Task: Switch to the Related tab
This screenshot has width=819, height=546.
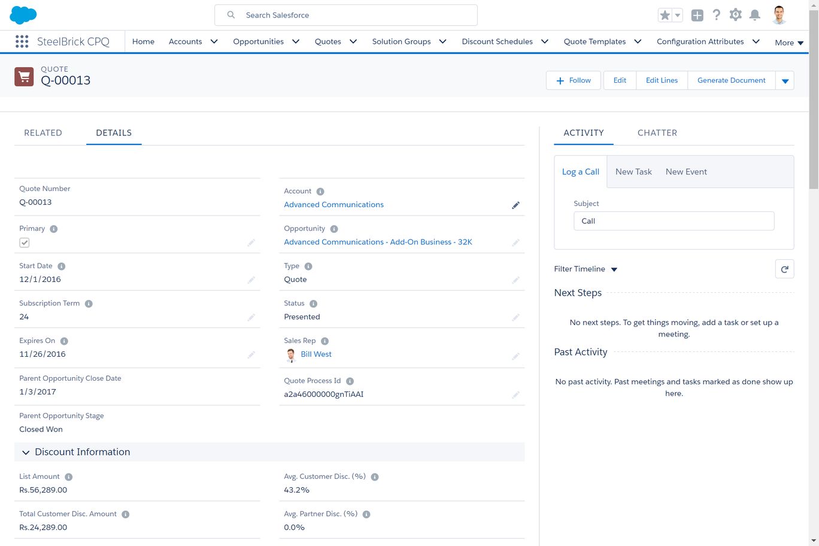Action: click(x=43, y=133)
